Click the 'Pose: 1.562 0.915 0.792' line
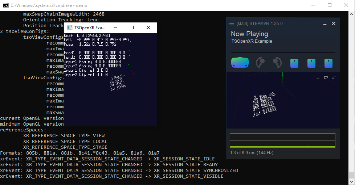355x185 pixels. coord(90,44)
